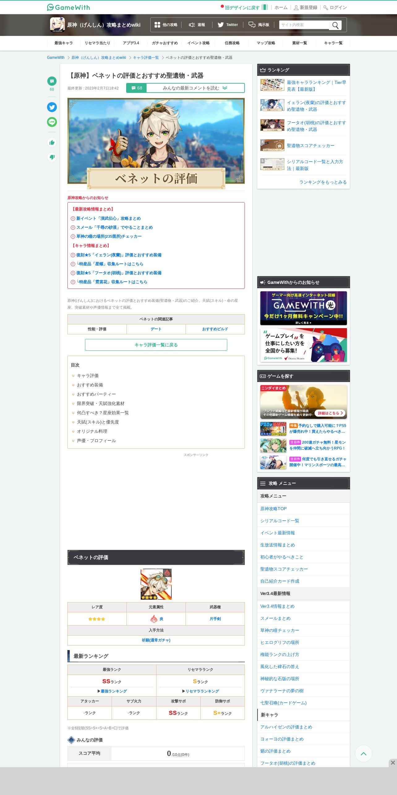Click ホーム in top bar
The width and height of the screenshot is (397, 795).
point(281,7)
